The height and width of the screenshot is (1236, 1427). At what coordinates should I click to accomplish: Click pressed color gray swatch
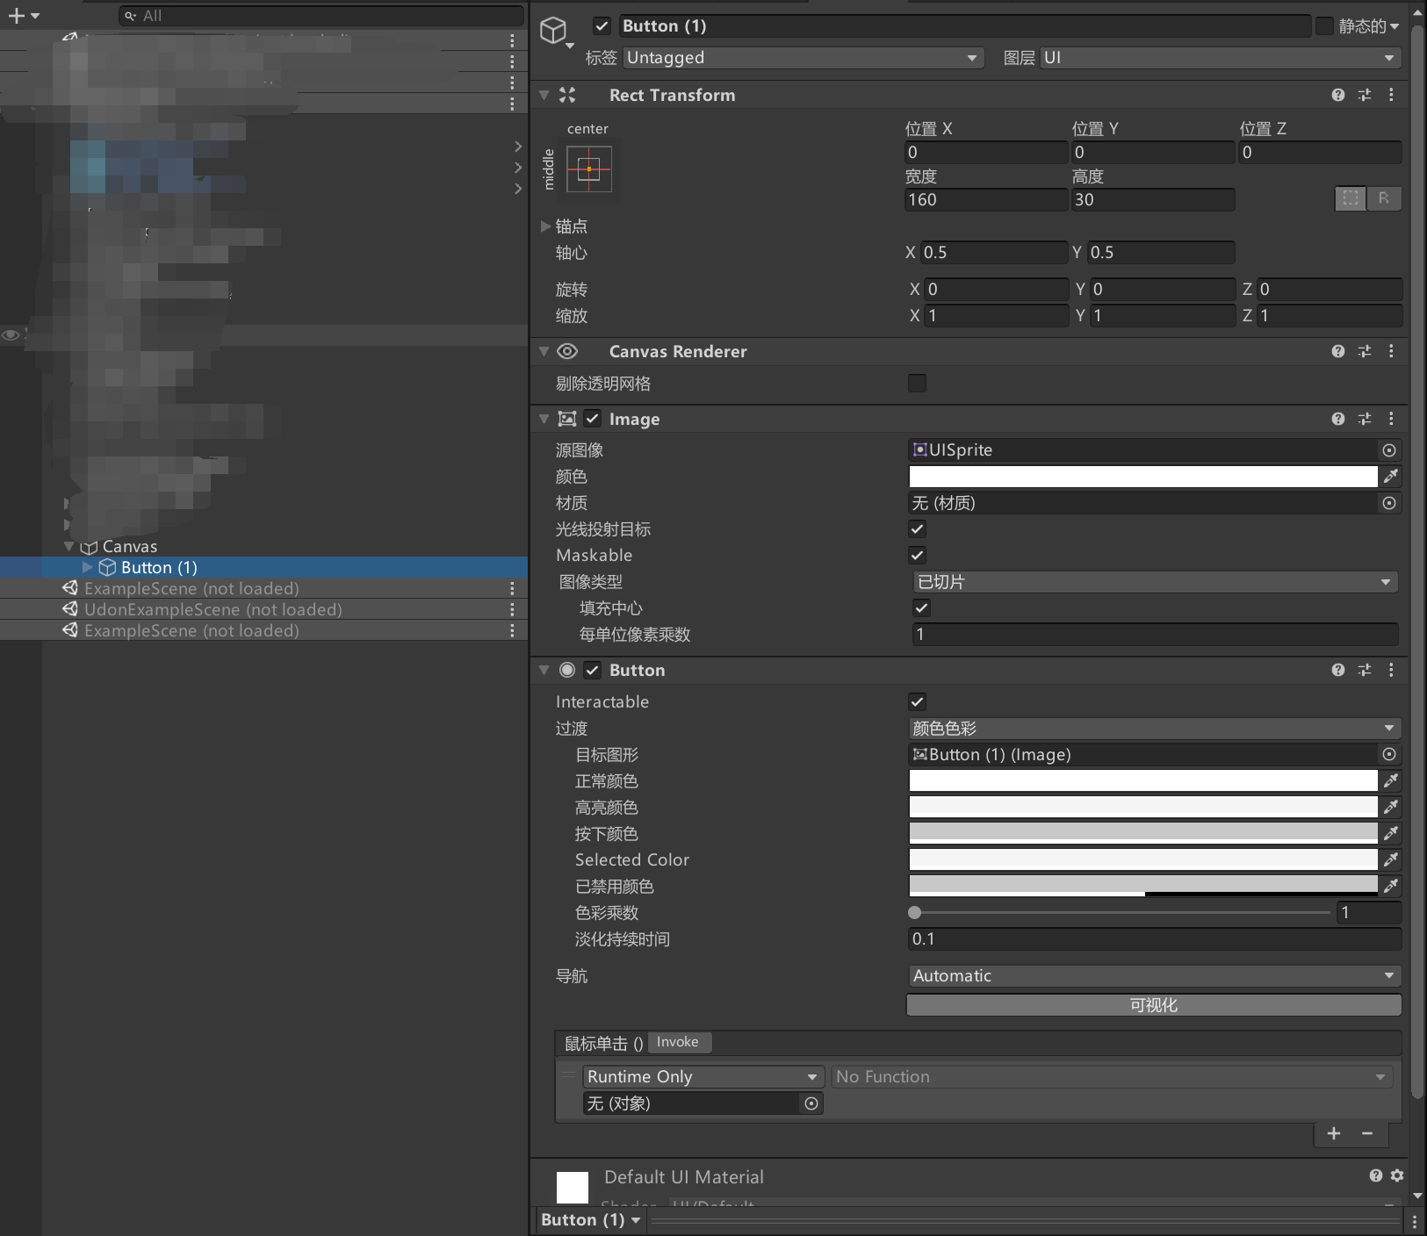pyautogui.click(x=1142, y=833)
